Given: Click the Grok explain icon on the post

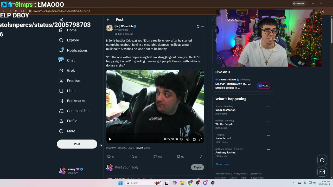Looking at the screenshot, I should [198, 26].
